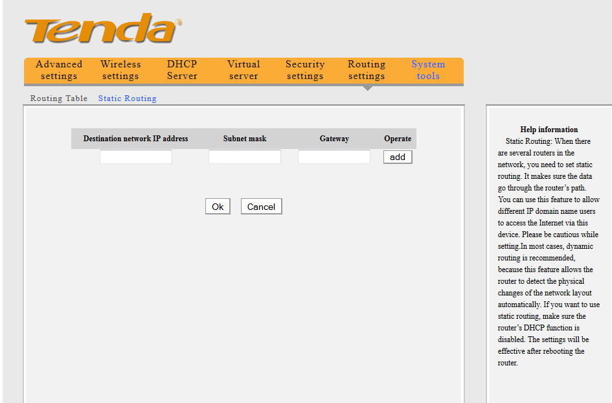Click the add button under Operate
Screen dimensions: 612x403
click(x=398, y=157)
